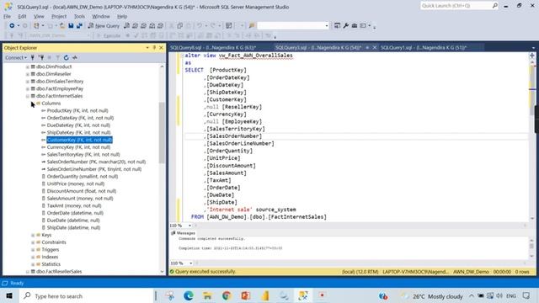539x303 pixels.
Task: Open the find combo box dropdown in toolbar
Action: point(327,26)
